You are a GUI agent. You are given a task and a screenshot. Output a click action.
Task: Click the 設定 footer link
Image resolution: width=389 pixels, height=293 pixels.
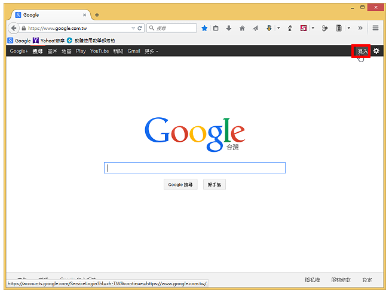click(367, 280)
